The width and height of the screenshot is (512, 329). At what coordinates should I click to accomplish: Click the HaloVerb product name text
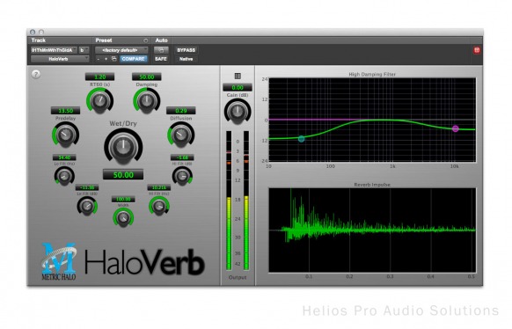(144, 262)
